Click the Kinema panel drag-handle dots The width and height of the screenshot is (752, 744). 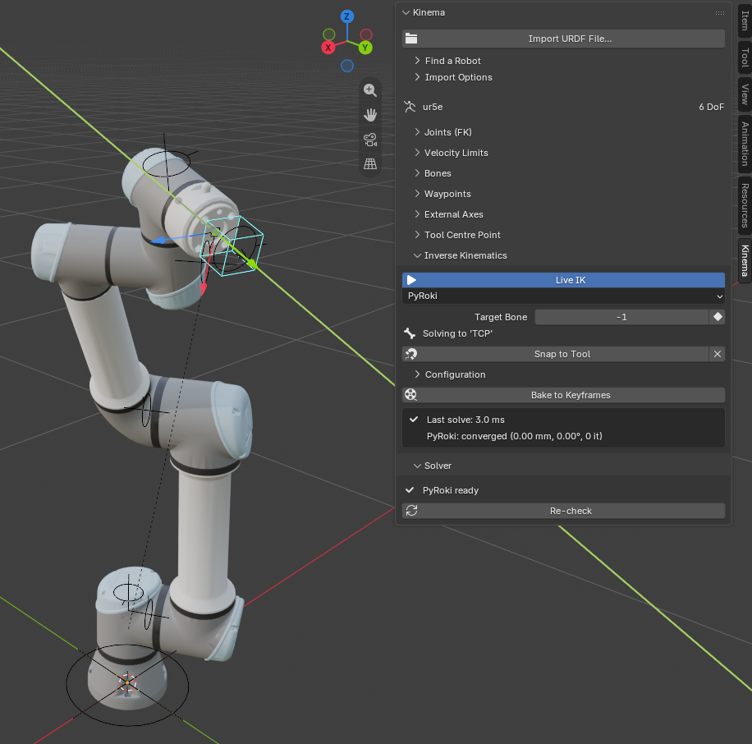719,13
